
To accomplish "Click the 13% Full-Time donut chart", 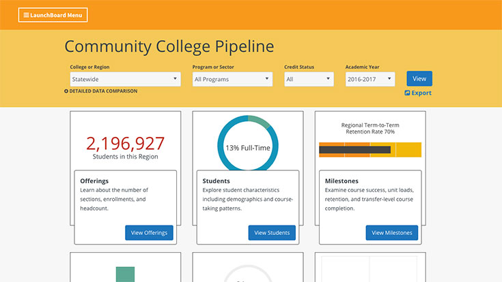I will point(248,147).
